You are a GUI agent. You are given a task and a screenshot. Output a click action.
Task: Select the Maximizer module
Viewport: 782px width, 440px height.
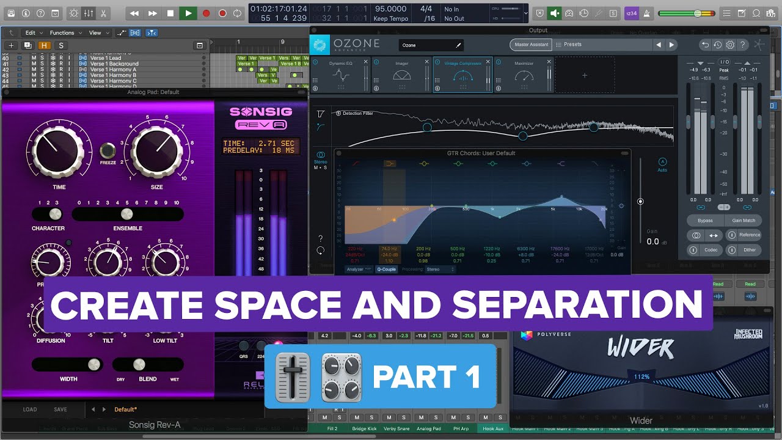(524, 75)
